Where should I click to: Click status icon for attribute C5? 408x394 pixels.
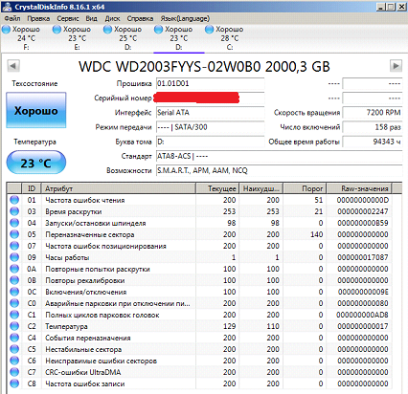pos(14,349)
